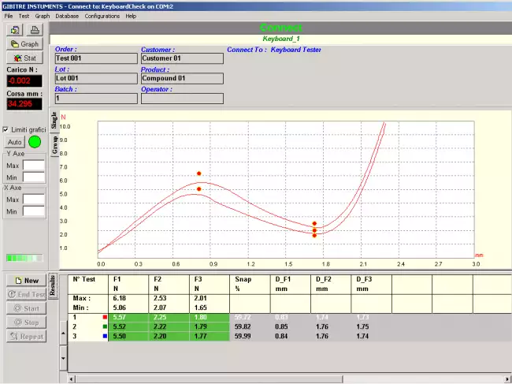Screen dimensions: 512x384
Task: Click the Keyboard_1 test name label
Action: click(x=281, y=39)
